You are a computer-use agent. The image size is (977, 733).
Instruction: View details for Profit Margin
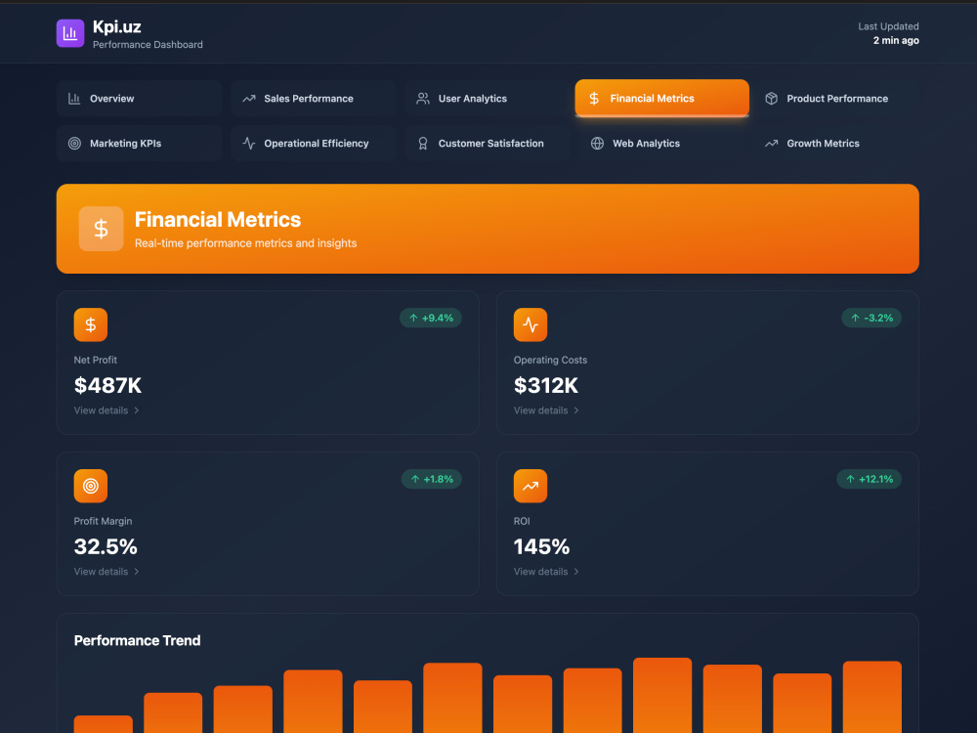click(106, 572)
